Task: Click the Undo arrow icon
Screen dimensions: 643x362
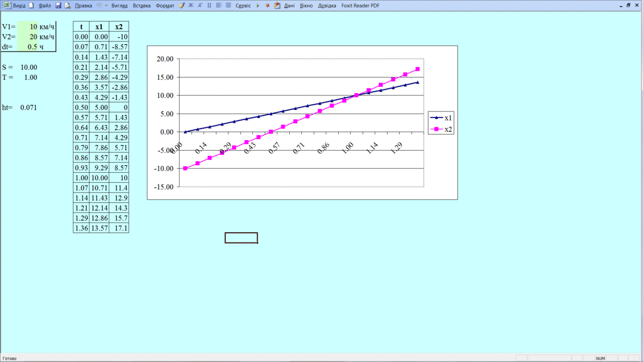Action: tap(99, 5)
